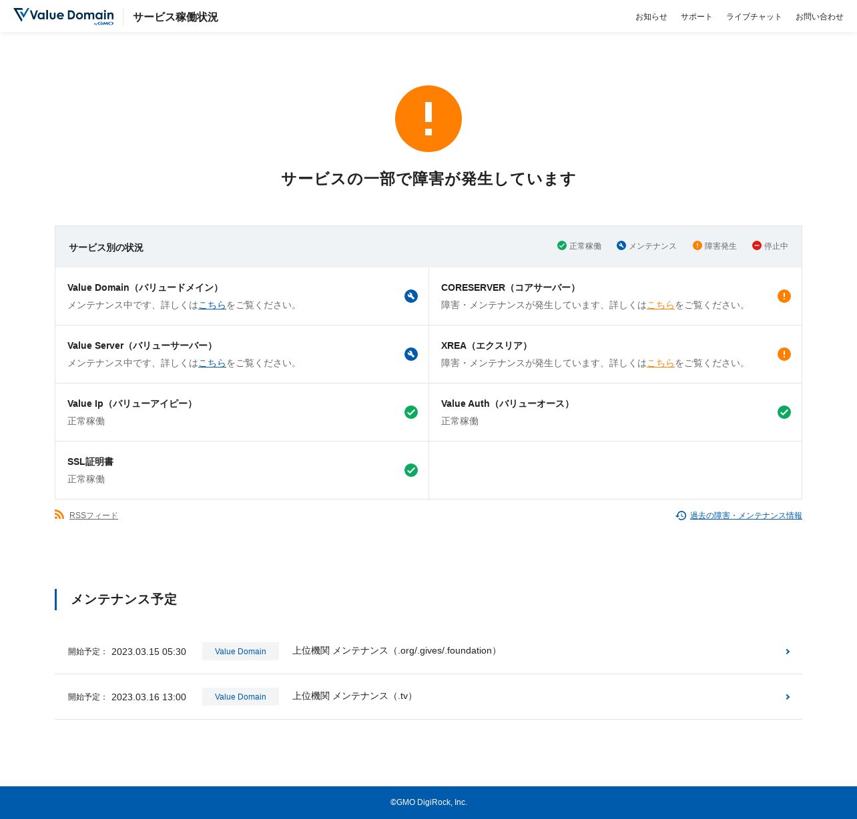The height and width of the screenshot is (819, 857).
Task: Open お知らせ in the header menu
Action: [651, 17]
